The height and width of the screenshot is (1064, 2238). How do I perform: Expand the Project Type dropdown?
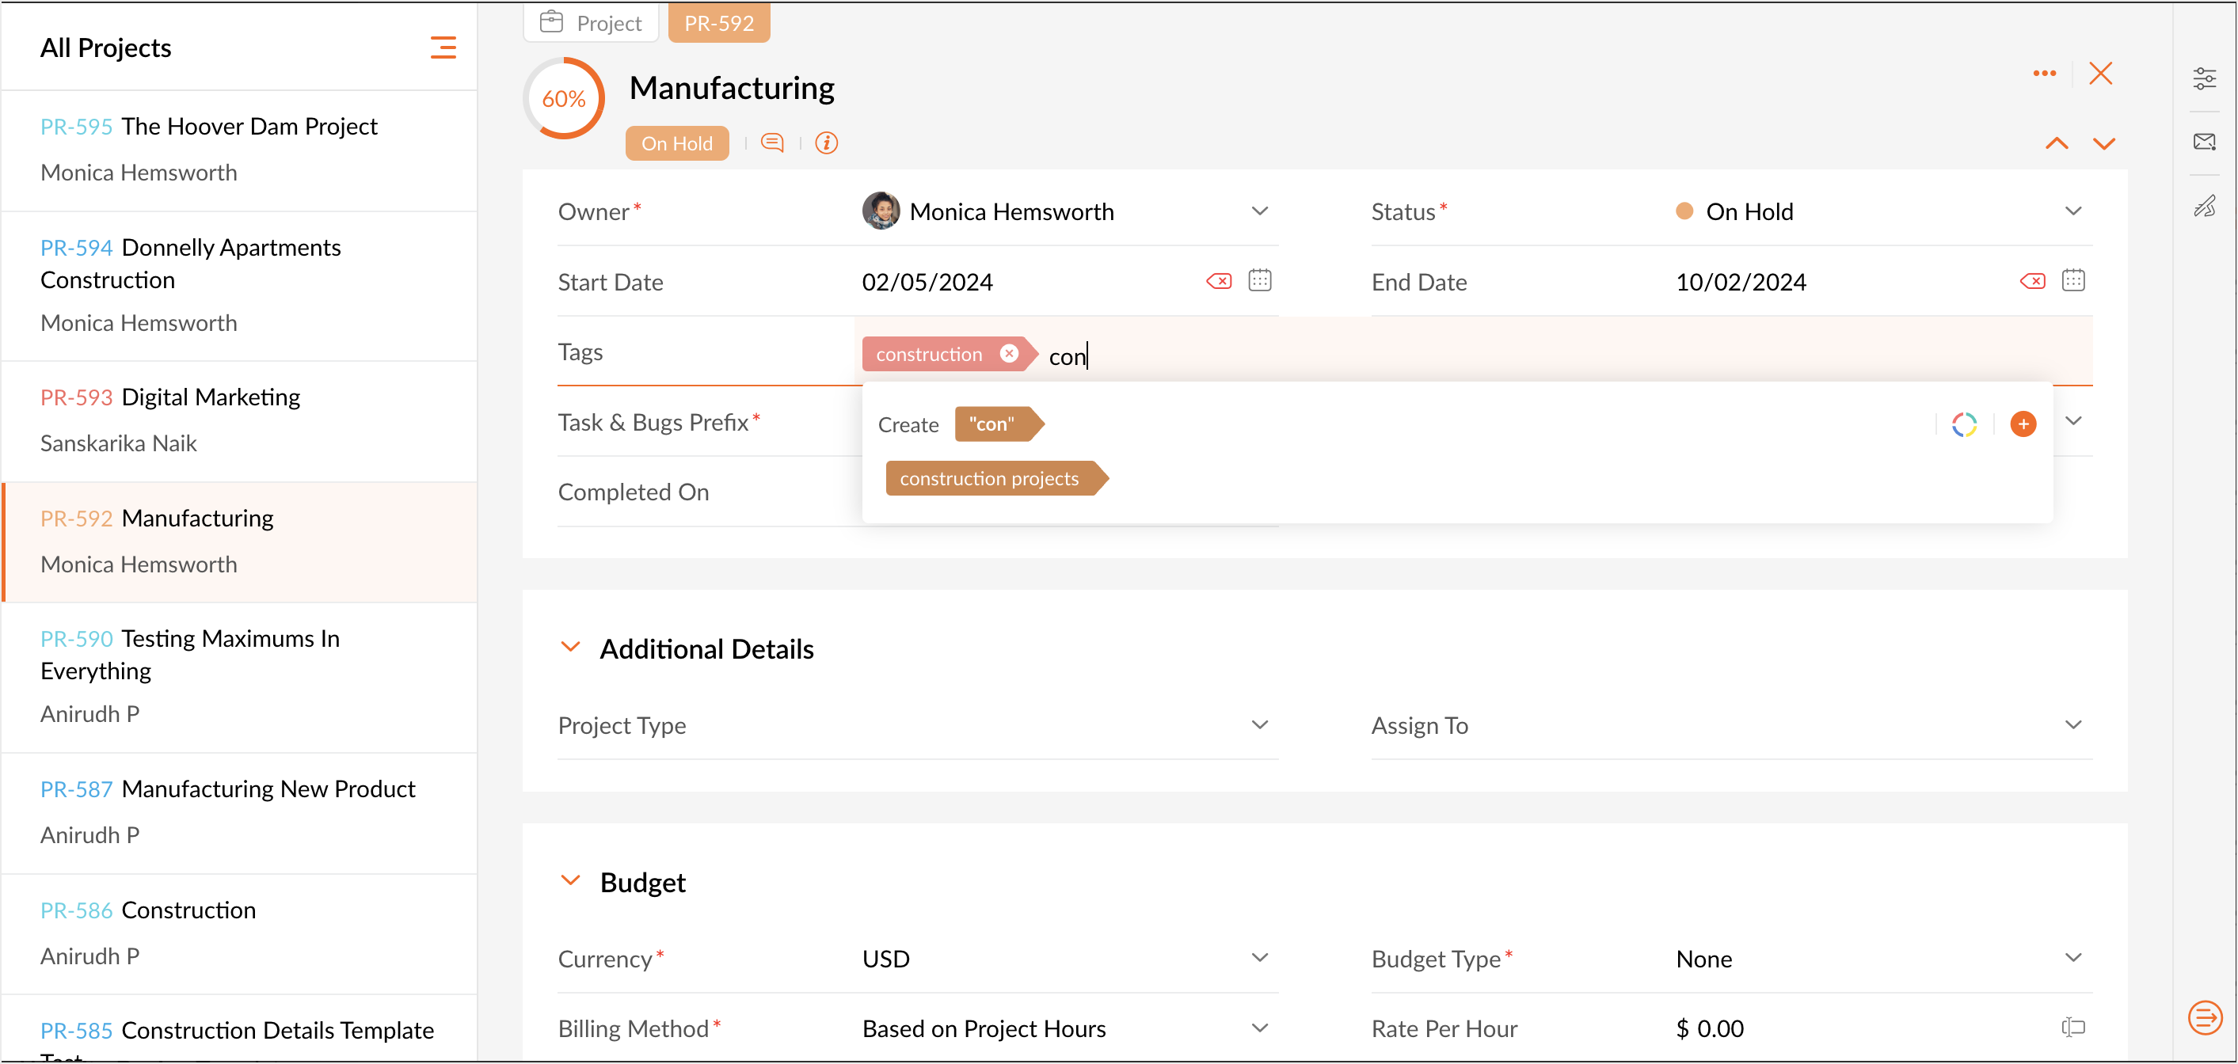(1259, 724)
